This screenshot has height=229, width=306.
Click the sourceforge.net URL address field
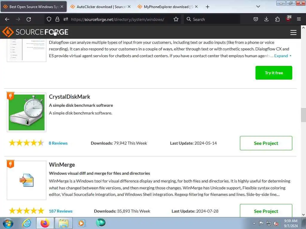pyautogui.click(x=117, y=19)
